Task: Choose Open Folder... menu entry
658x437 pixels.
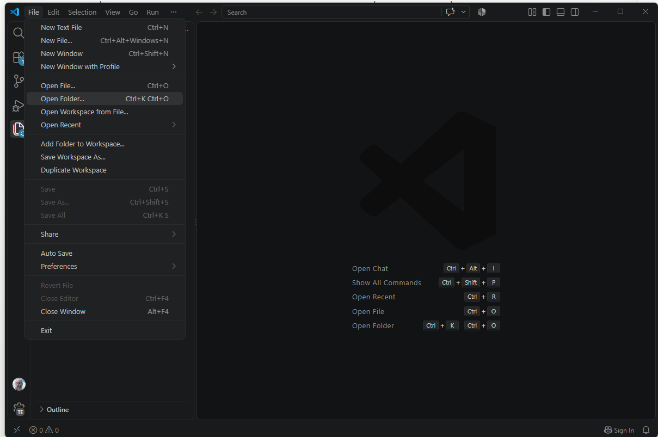Action: (104, 99)
